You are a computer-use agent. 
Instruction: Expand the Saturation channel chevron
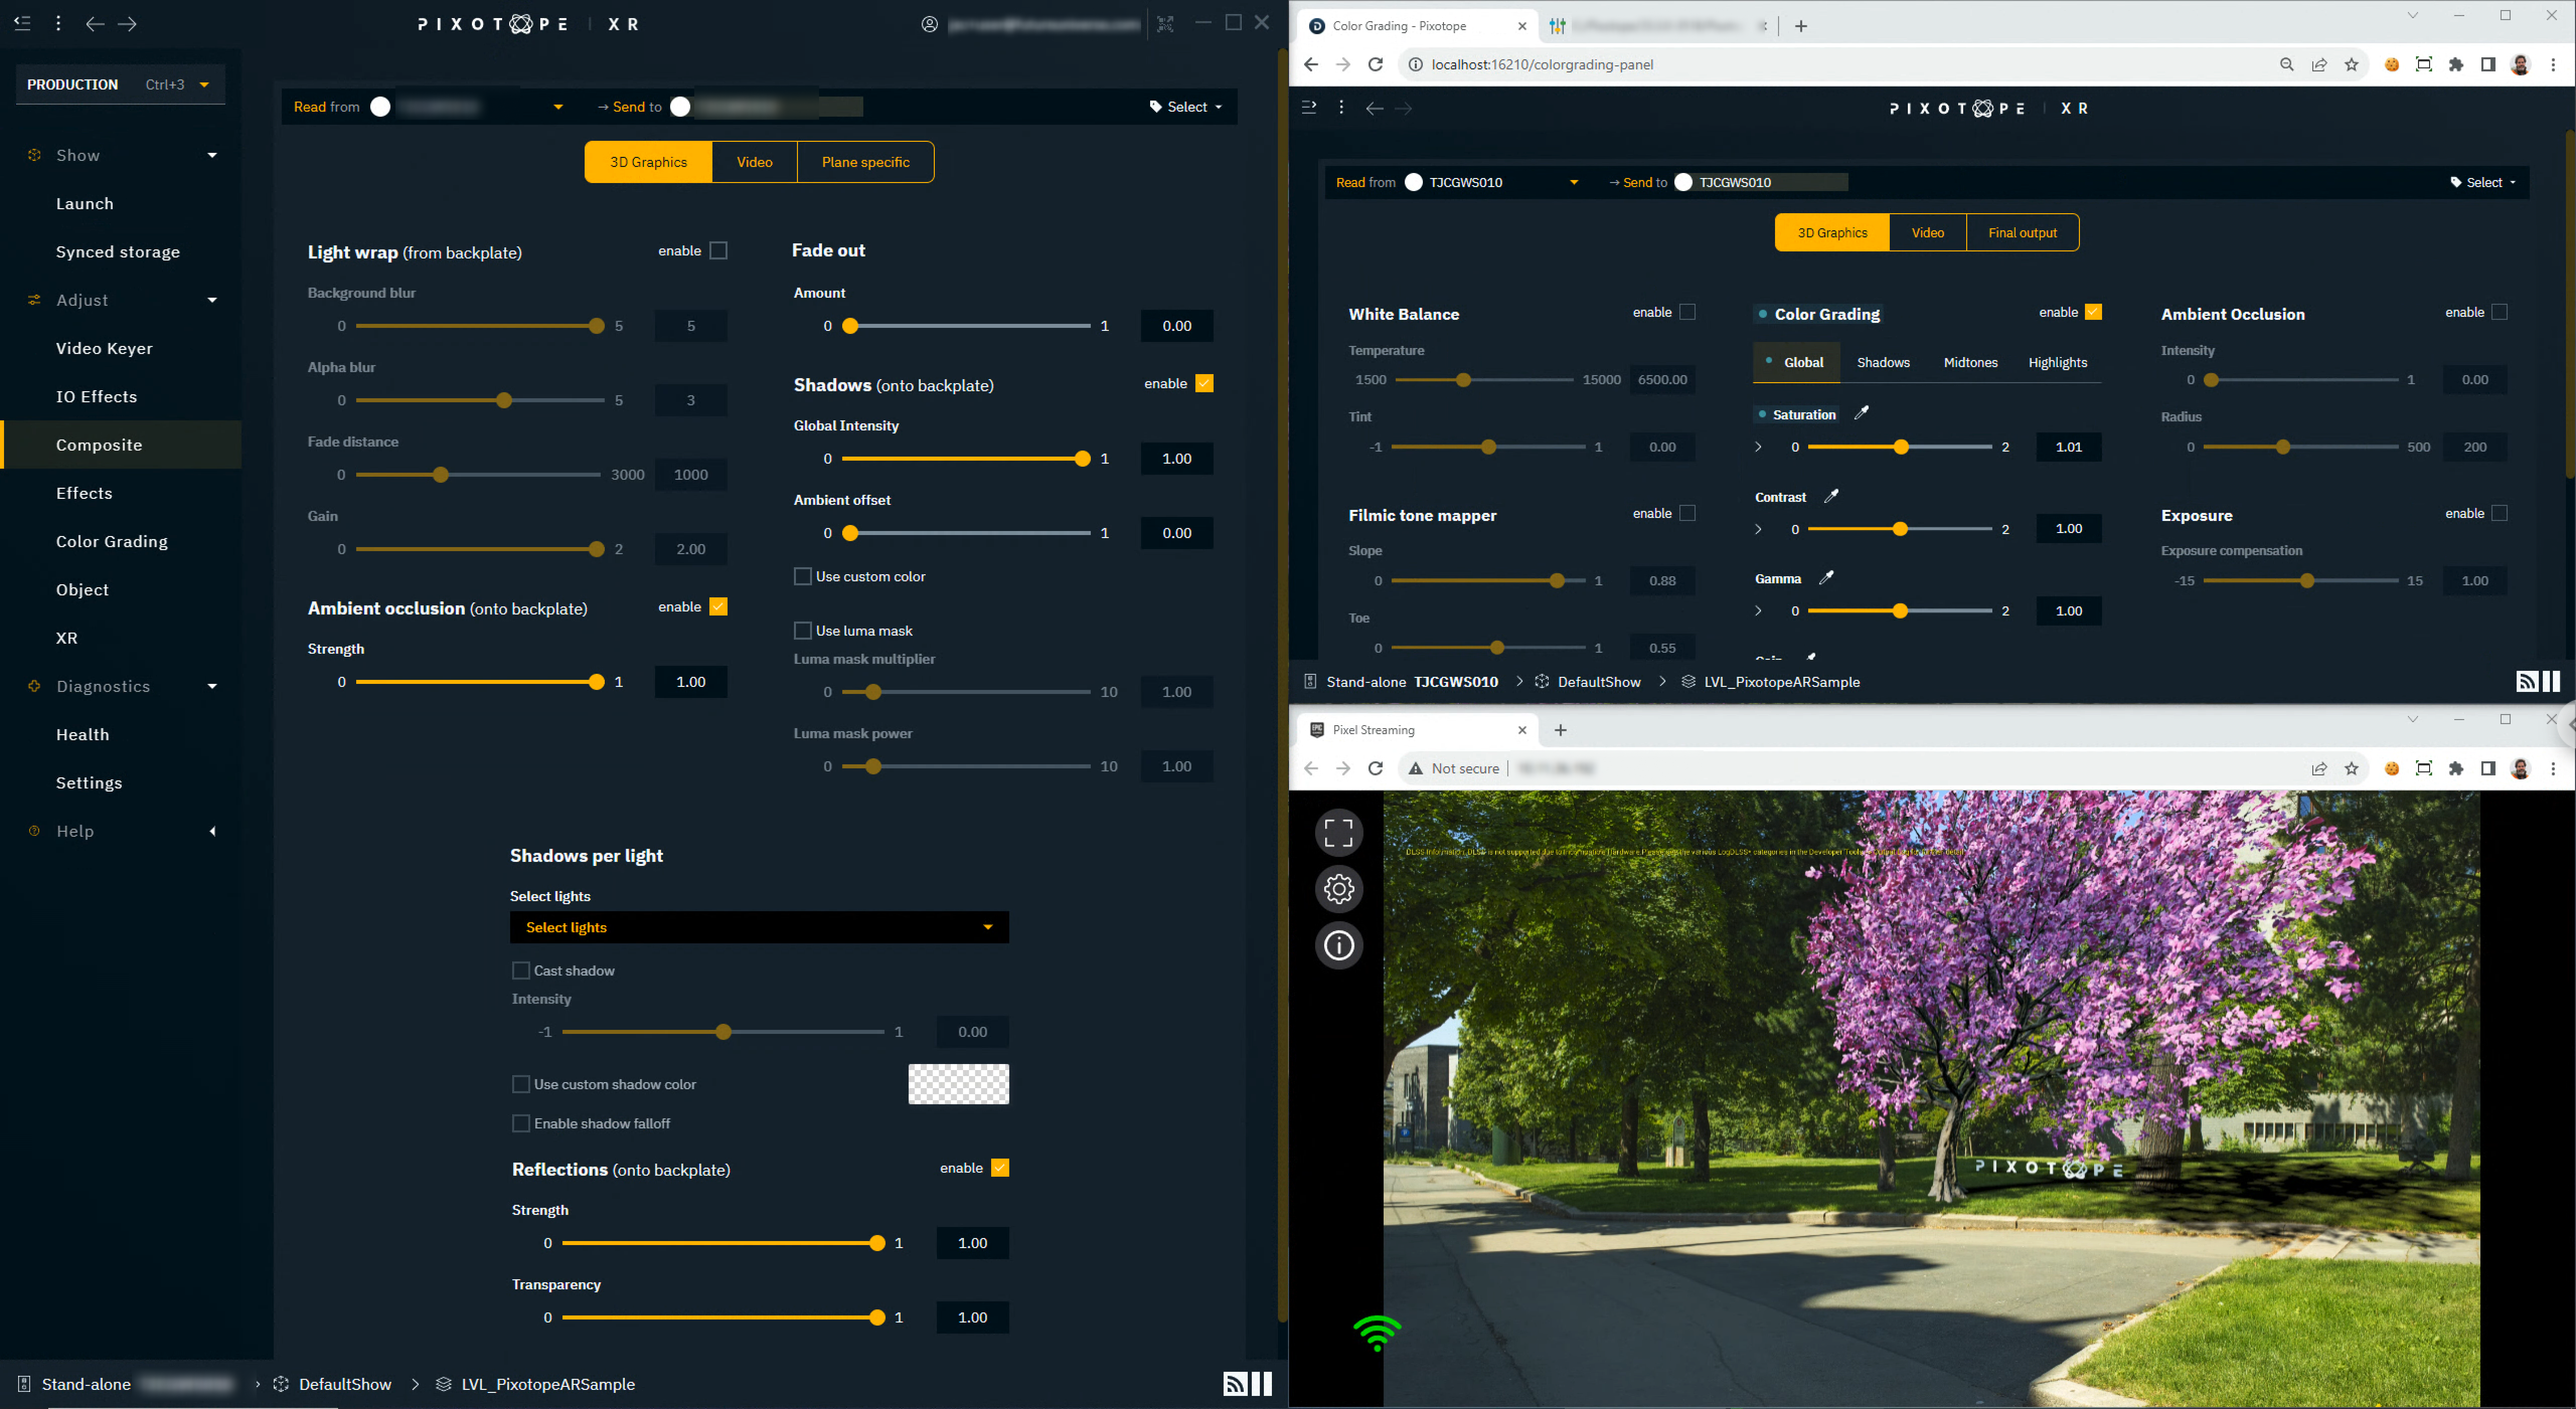[1758, 447]
